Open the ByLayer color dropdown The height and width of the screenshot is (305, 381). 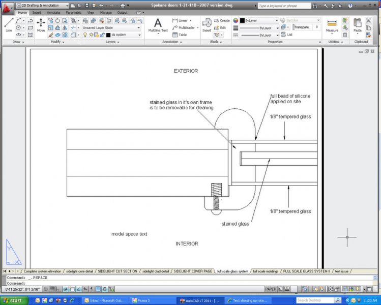click(x=259, y=21)
